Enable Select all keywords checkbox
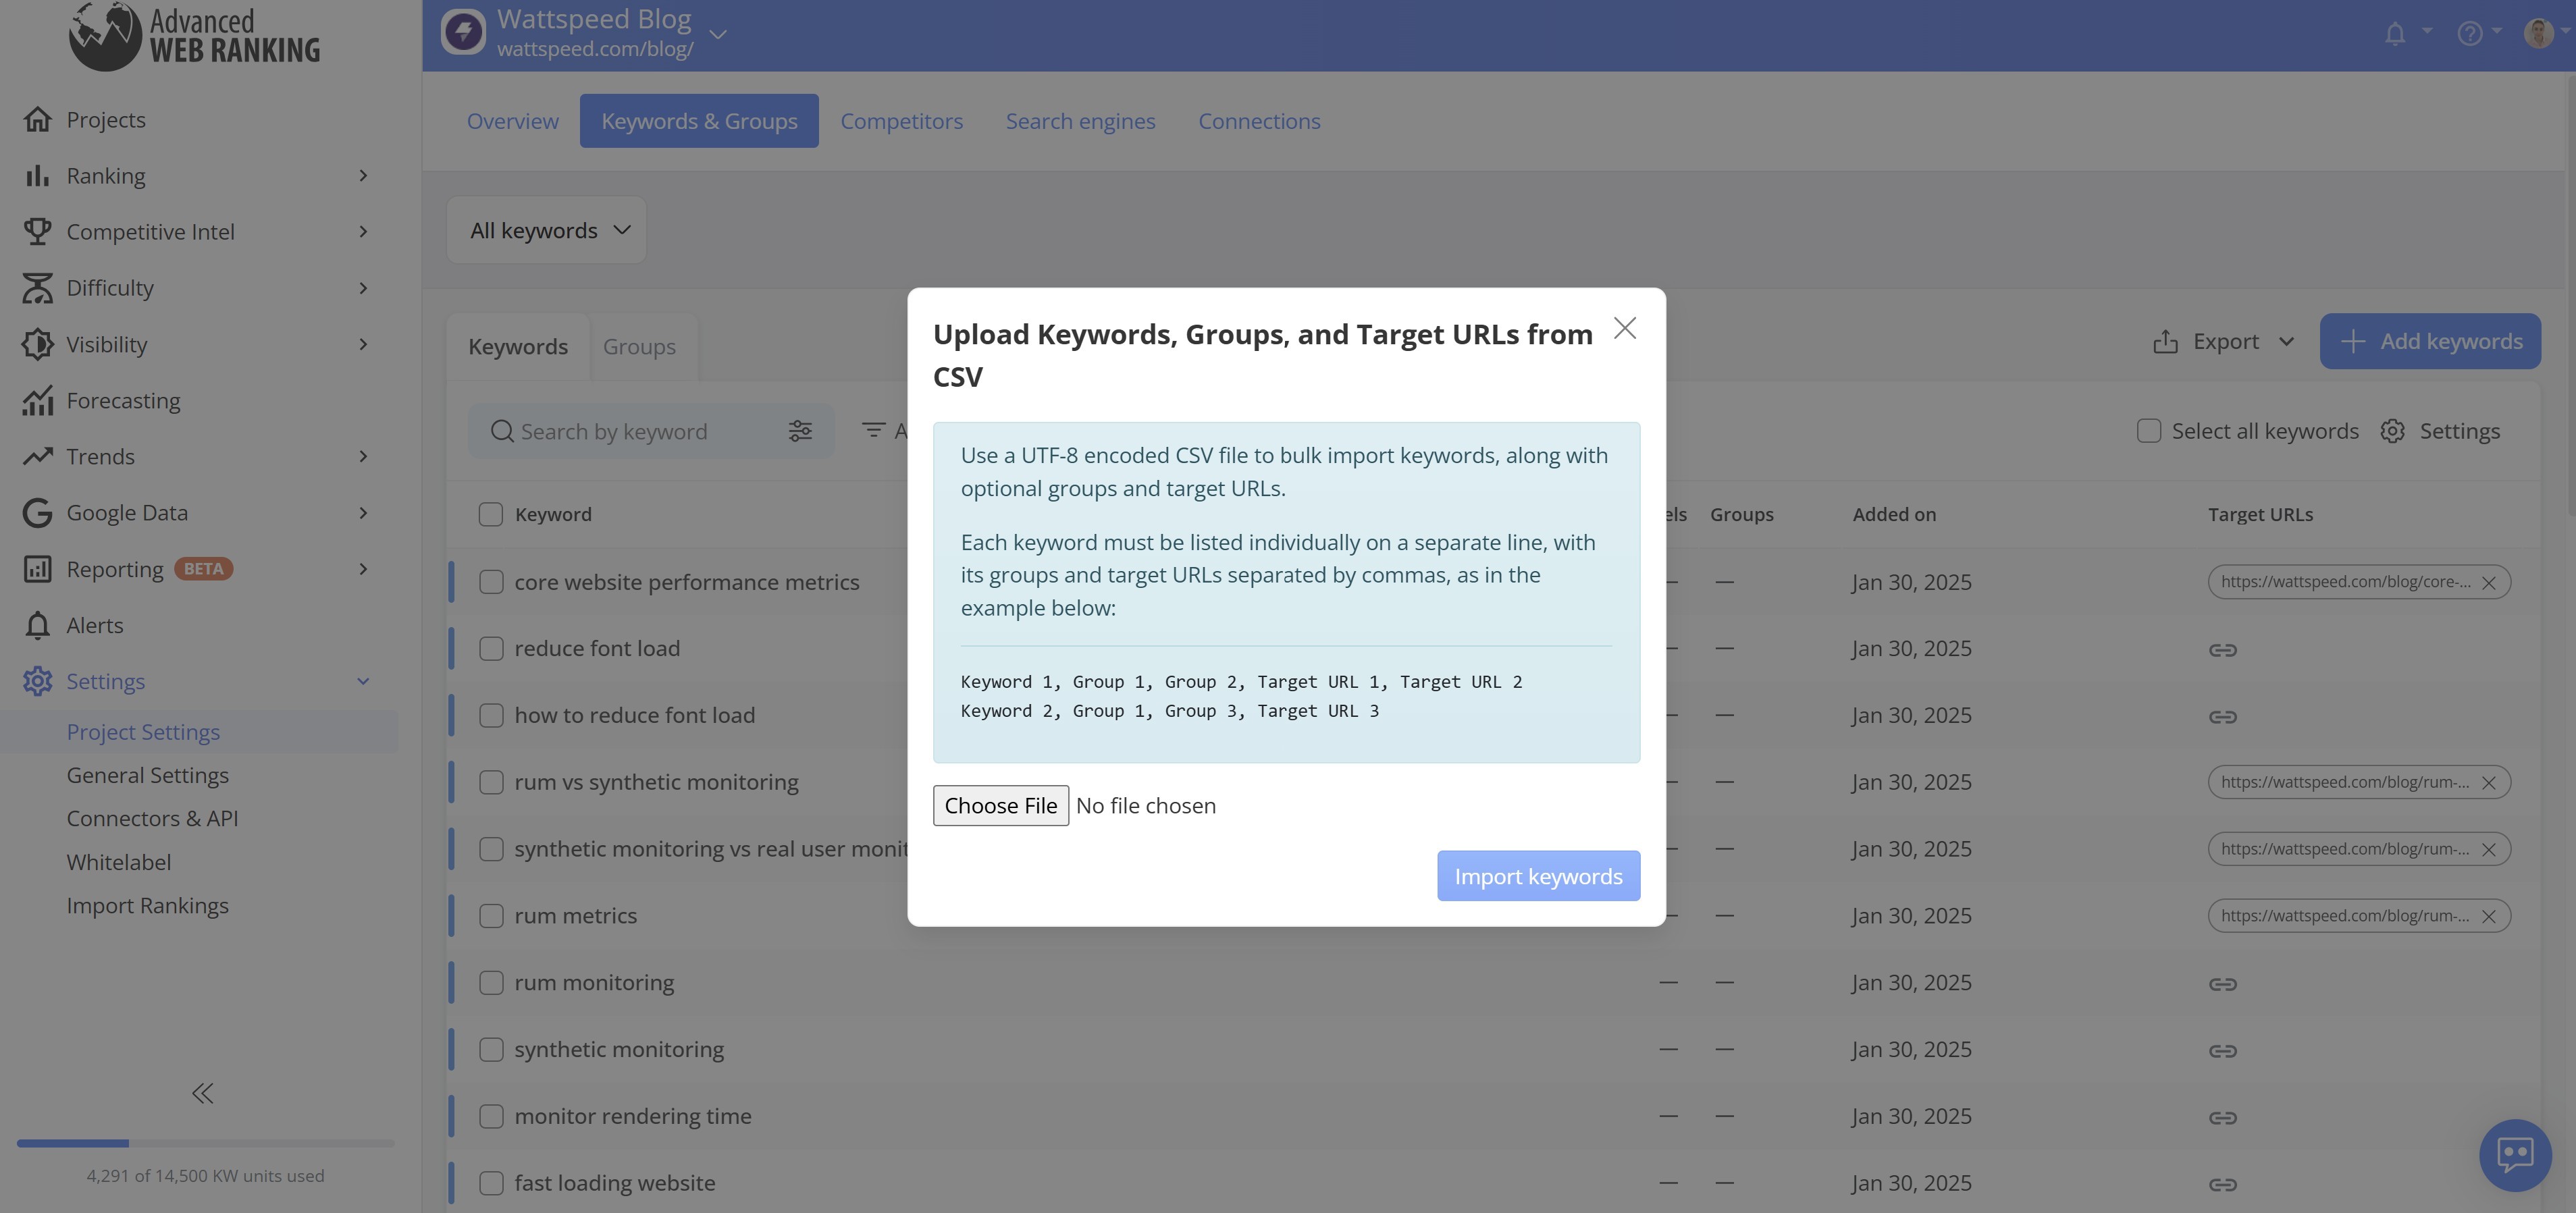 click(2148, 431)
